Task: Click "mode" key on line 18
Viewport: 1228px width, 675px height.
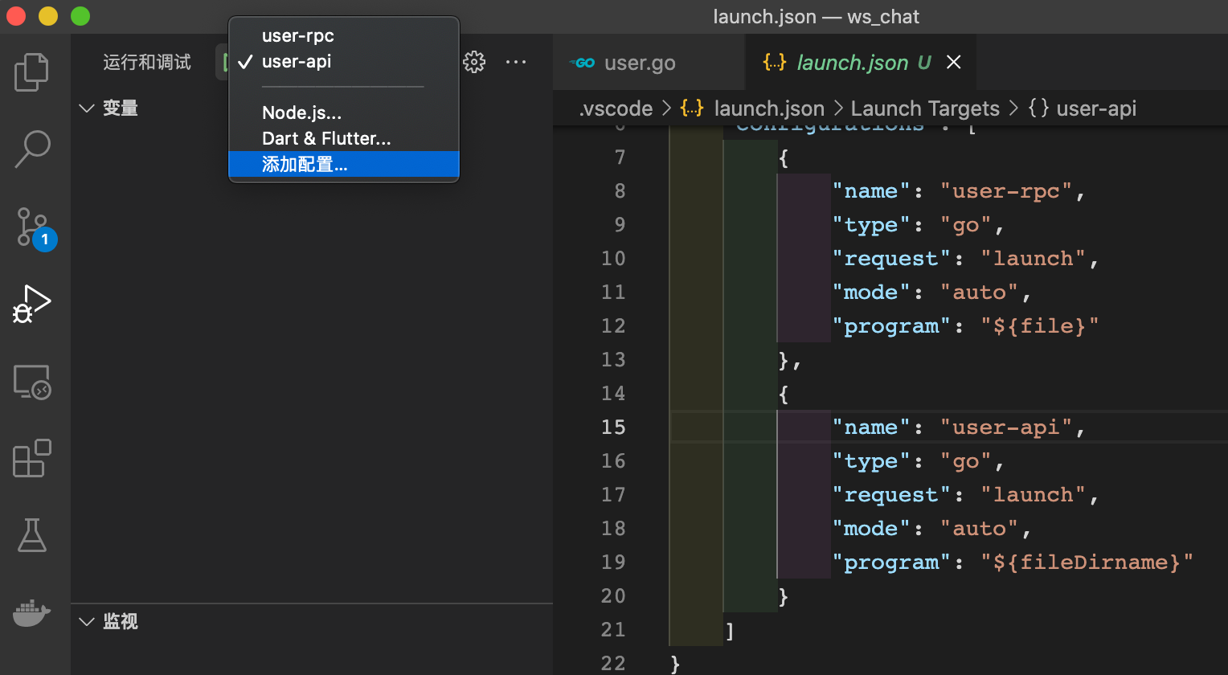Action: pos(872,529)
